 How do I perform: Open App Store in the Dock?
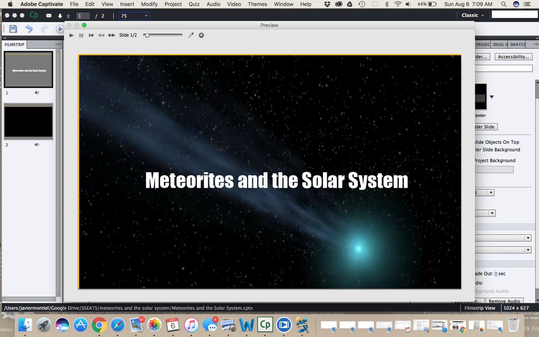click(x=80, y=324)
